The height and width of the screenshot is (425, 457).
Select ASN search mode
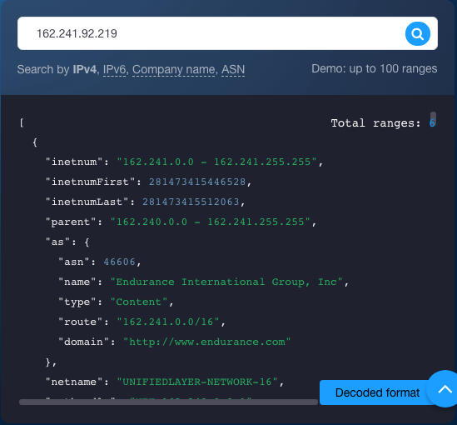[x=233, y=70]
